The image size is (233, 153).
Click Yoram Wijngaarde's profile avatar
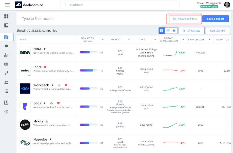(227, 5)
